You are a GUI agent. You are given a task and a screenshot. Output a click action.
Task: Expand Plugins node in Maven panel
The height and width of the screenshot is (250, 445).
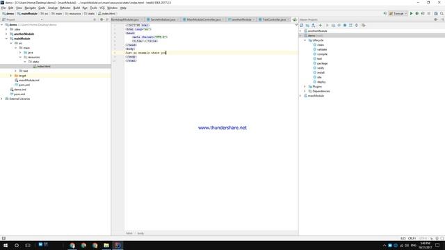pos(305,86)
